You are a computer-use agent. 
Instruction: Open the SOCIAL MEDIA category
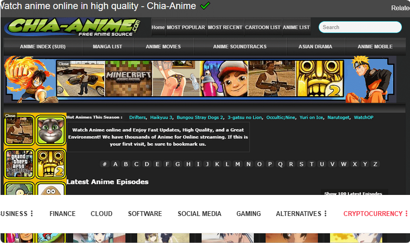coord(199,214)
